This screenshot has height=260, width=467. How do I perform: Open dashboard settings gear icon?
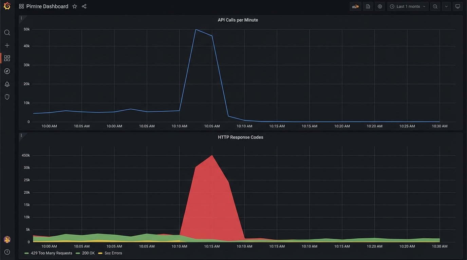[x=380, y=6]
